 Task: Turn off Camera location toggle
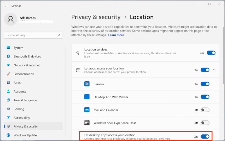pos(205,84)
